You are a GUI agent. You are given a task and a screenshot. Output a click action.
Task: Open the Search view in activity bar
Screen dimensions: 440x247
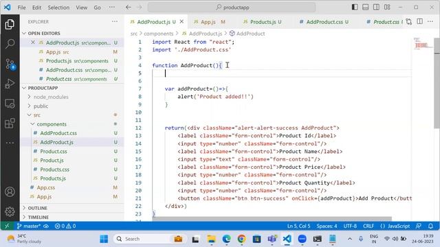[10, 44]
